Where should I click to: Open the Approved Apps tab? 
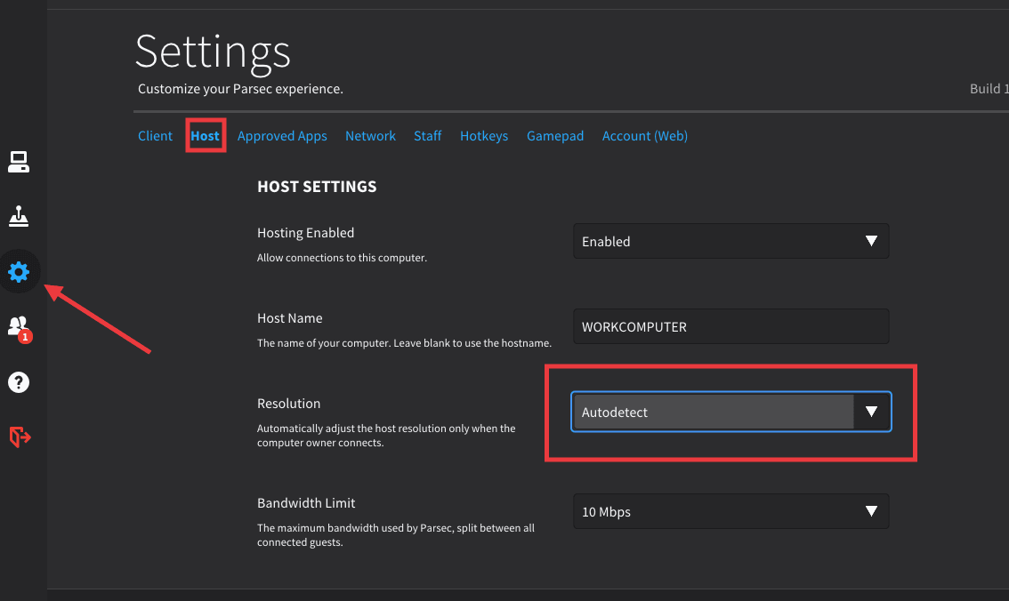coord(282,136)
